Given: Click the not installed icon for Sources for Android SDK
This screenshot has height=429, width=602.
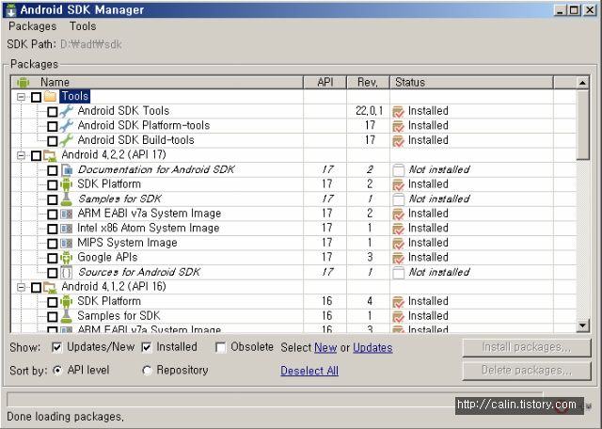Looking at the screenshot, I should (x=399, y=273).
